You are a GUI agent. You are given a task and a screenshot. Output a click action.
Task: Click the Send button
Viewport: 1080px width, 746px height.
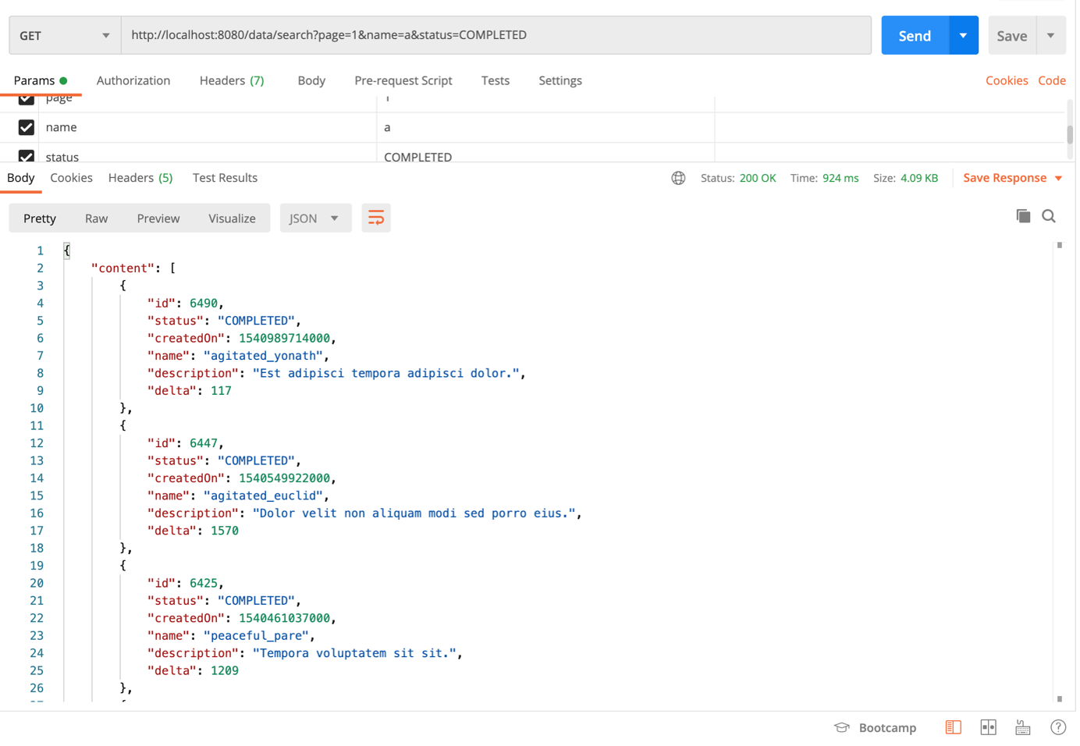point(915,35)
